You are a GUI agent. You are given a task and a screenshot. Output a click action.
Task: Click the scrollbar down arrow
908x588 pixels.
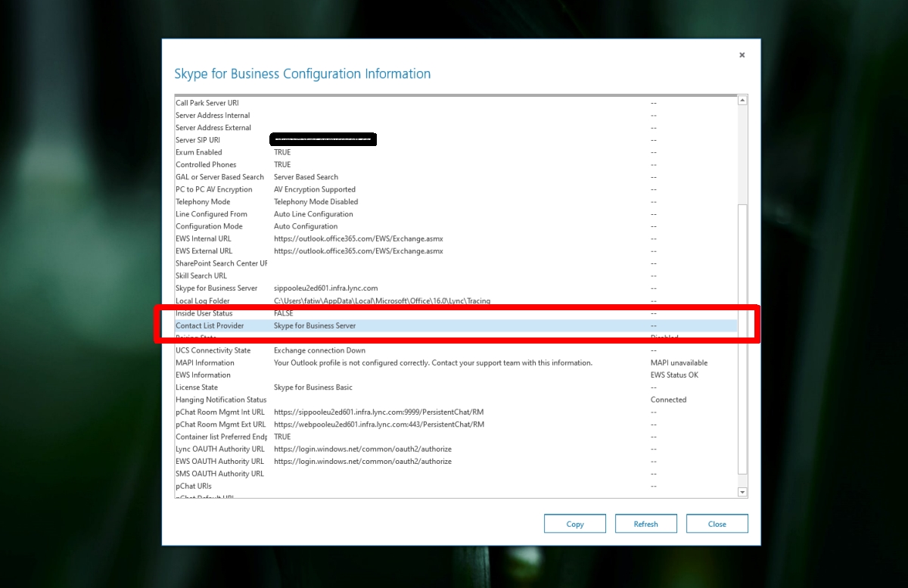(x=742, y=492)
